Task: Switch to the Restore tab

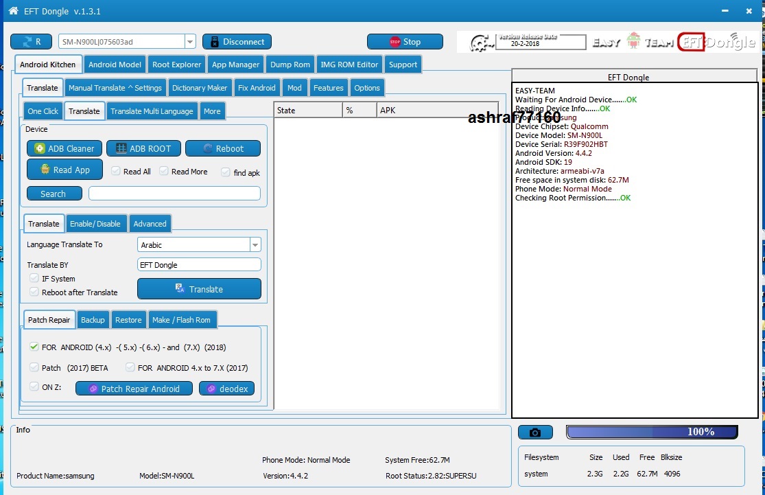Action: click(x=128, y=320)
